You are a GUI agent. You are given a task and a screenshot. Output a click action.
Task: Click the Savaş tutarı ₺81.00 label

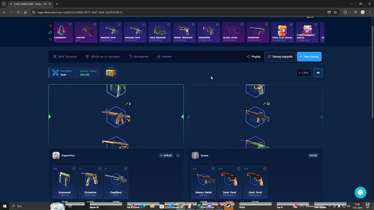click(x=88, y=73)
